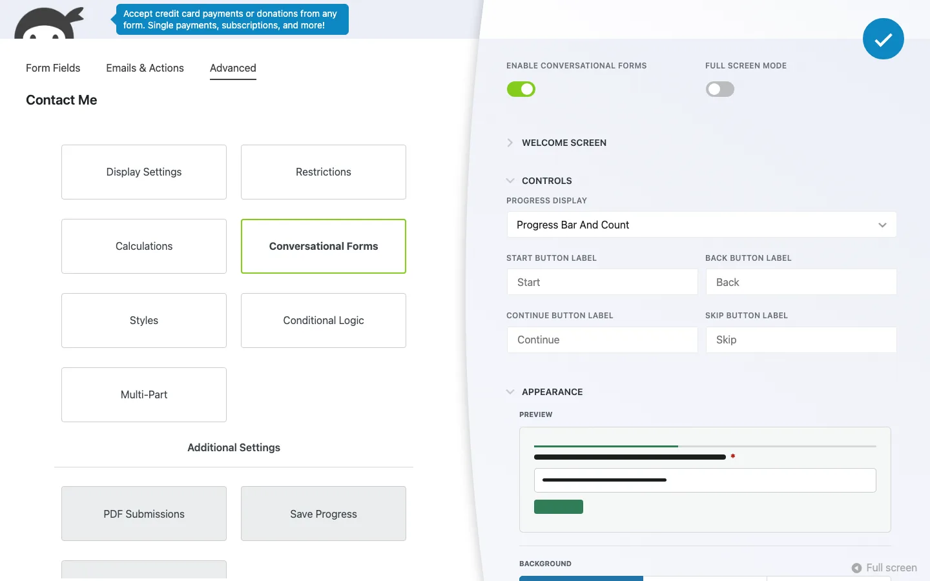The width and height of the screenshot is (930, 581).
Task: Collapse the Controls section
Action: pos(539,181)
